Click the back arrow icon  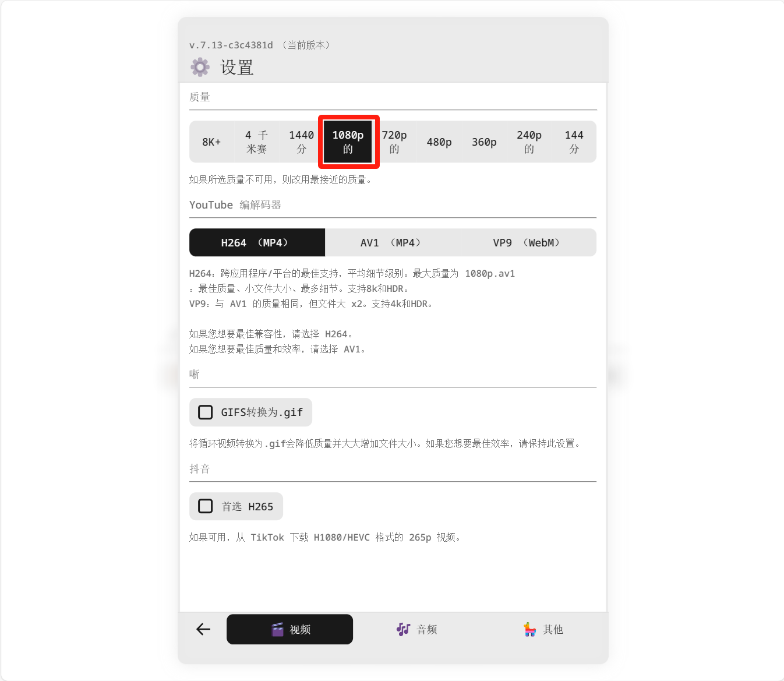(203, 629)
